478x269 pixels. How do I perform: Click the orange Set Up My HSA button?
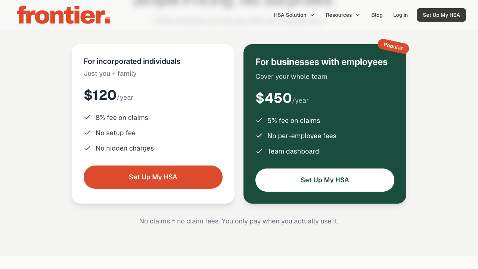point(153,177)
